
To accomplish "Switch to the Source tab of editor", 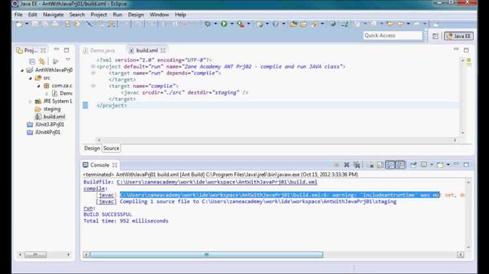I will [111, 148].
